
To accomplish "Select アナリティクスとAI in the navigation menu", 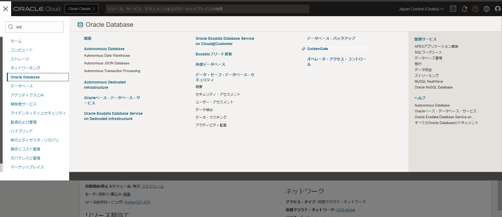I will click(x=27, y=95).
